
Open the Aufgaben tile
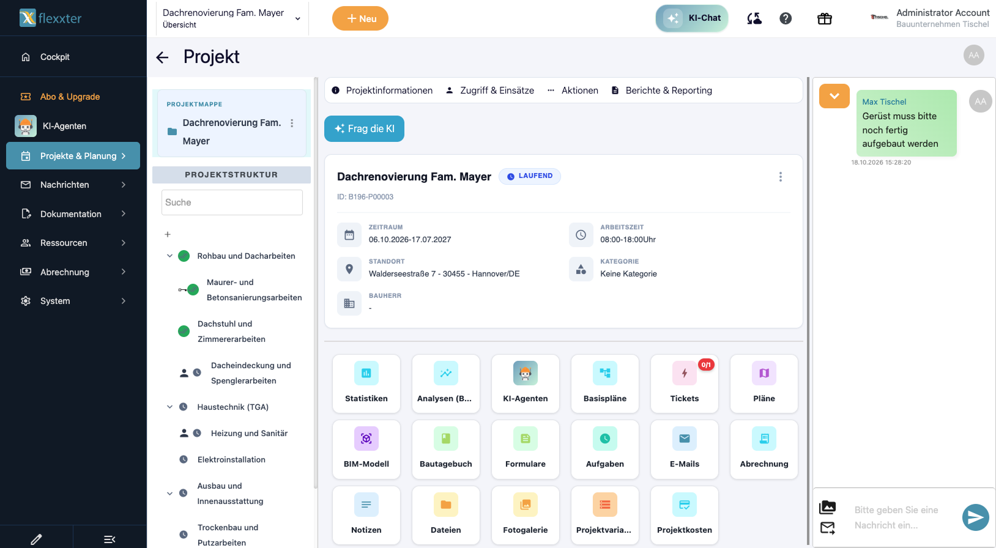[605, 449]
